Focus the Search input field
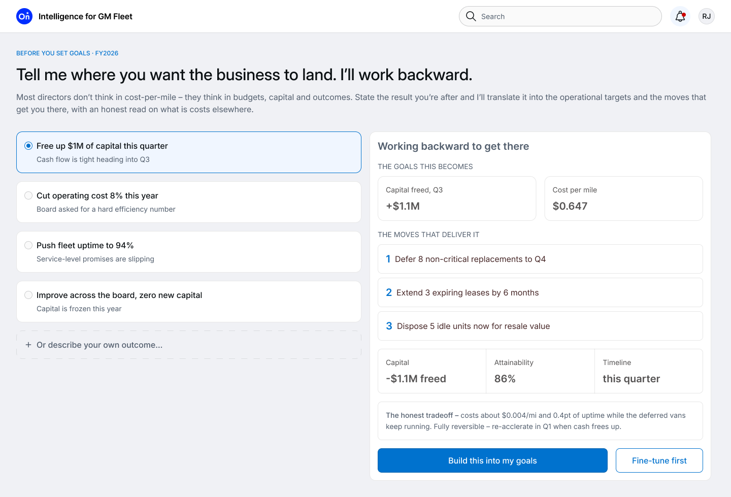The height and width of the screenshot is (497, 731). (x=560, y=16)
